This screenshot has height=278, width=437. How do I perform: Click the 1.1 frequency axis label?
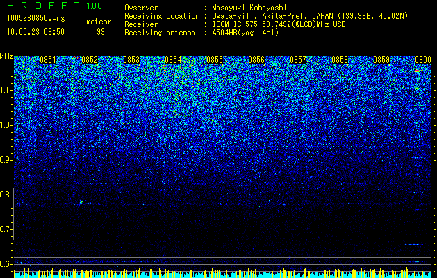[x=6, y=90]
